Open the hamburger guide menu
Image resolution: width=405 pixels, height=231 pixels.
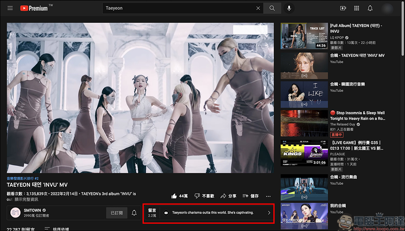click(x=10, y=8)
